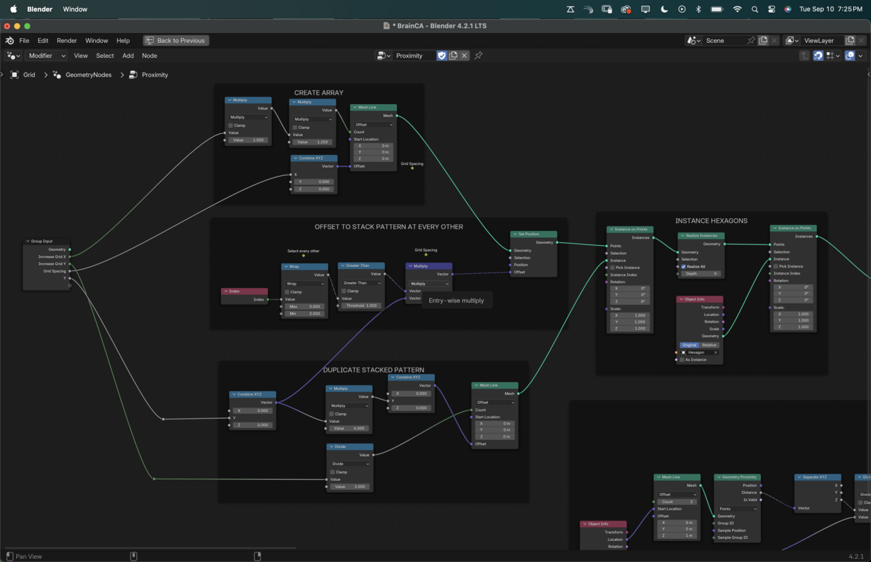Screen dimensions: 871x562
Task: Click the Blender logo app menu
Action: (10, 41)
